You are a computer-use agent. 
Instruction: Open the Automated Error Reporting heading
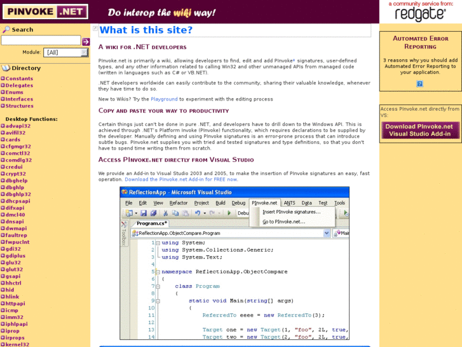point(421,43)
